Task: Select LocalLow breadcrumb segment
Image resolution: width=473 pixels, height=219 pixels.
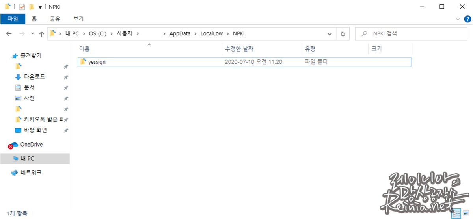Action: (212, 34)
